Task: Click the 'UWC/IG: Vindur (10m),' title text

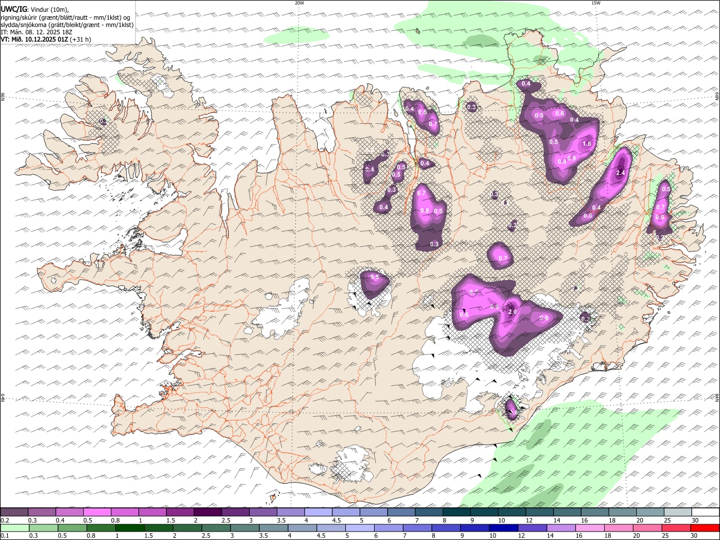Action: coord(34,10)
